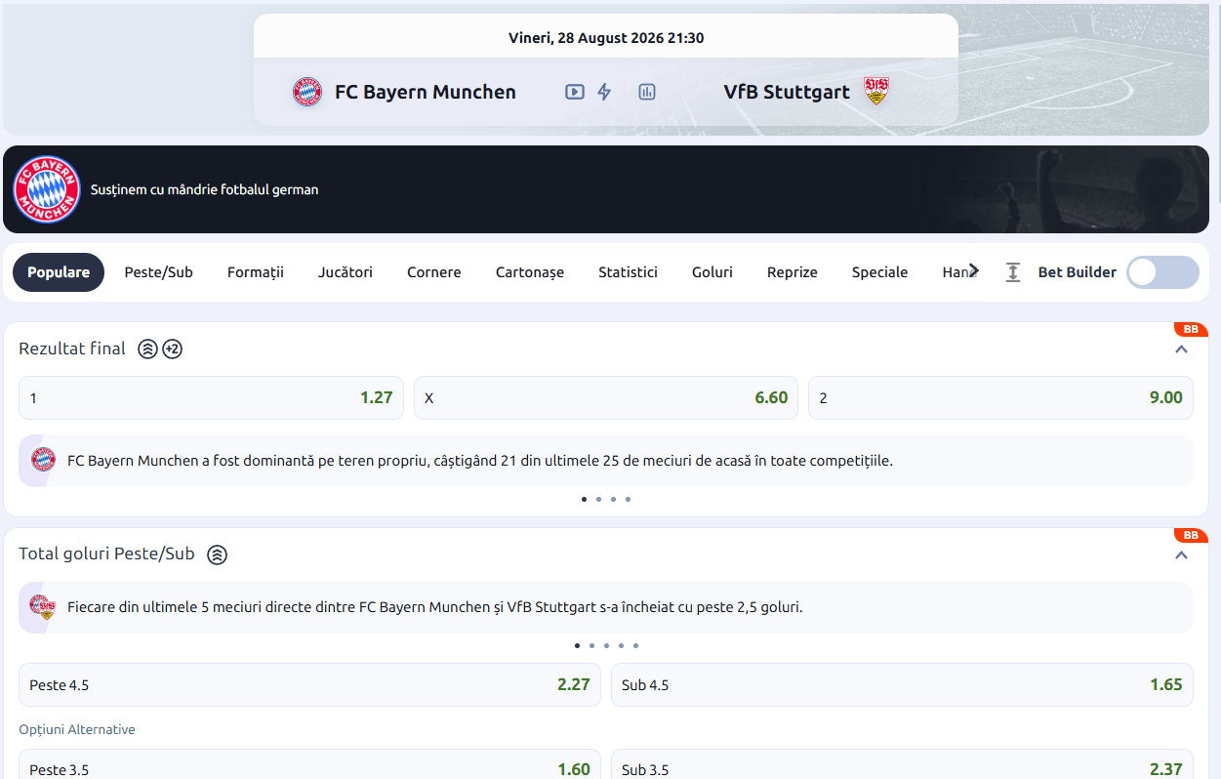Click the date Vineri, 28 August 2026 21:30
Viewport: 1221px width, 779px height.
point(606,38)
